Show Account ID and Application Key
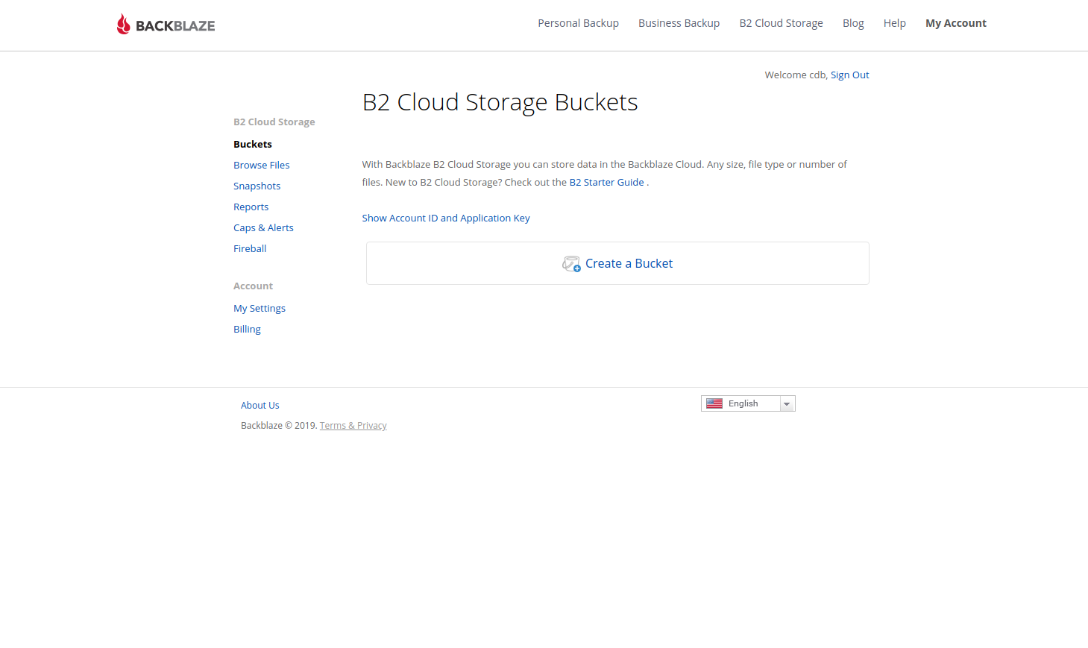 pos(446,218)
